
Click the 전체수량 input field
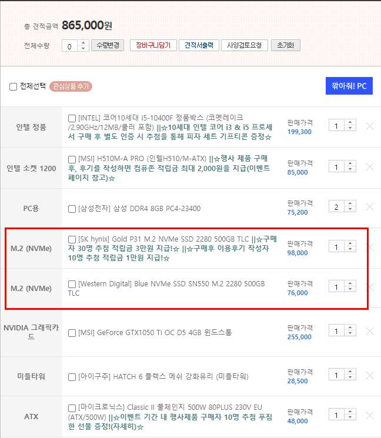pyautogui.click(x=70, y=46)
